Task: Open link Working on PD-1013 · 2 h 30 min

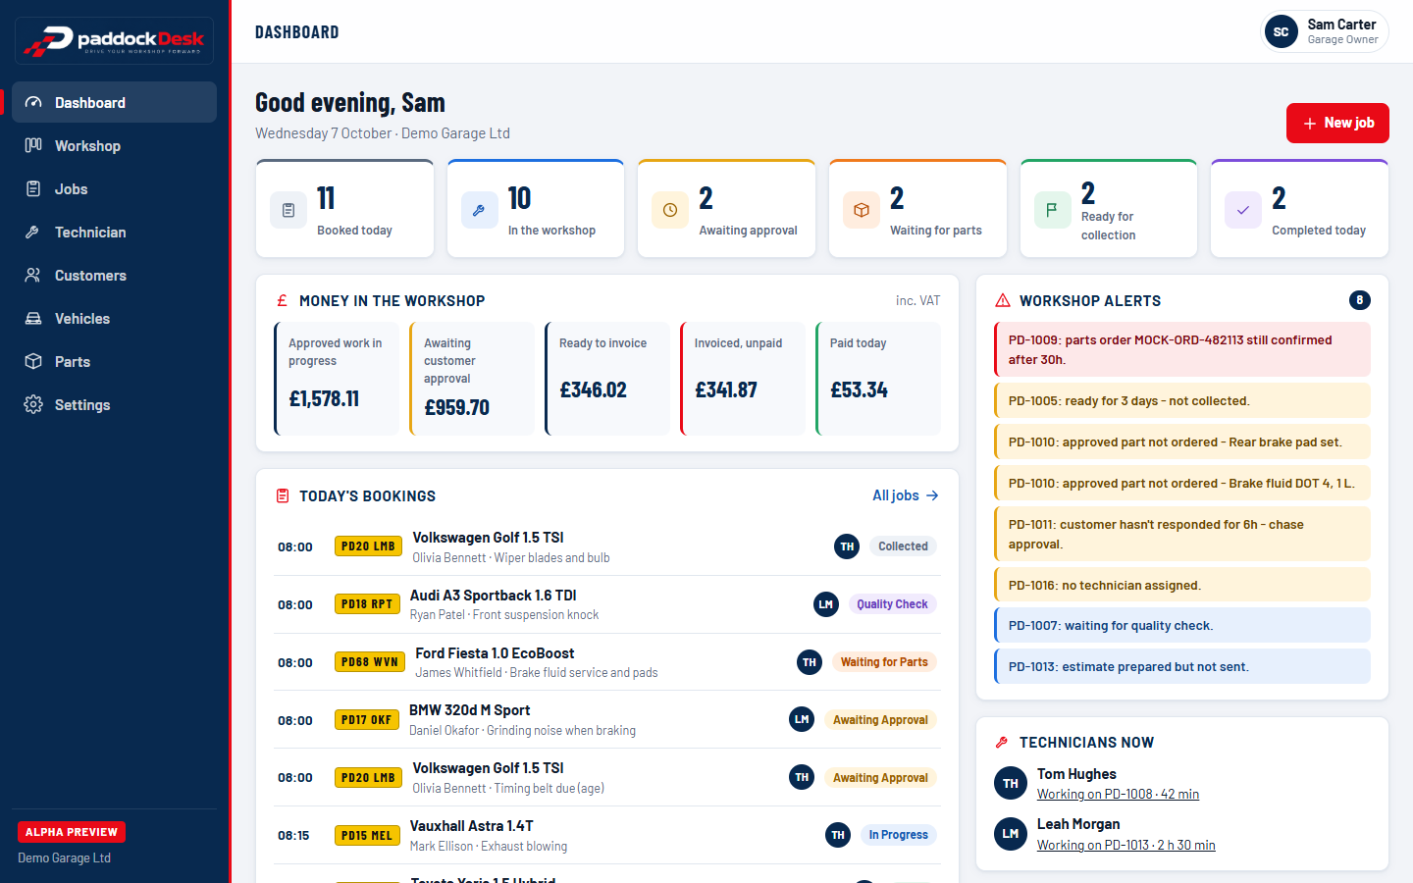Action: [x=1125, y=845]
